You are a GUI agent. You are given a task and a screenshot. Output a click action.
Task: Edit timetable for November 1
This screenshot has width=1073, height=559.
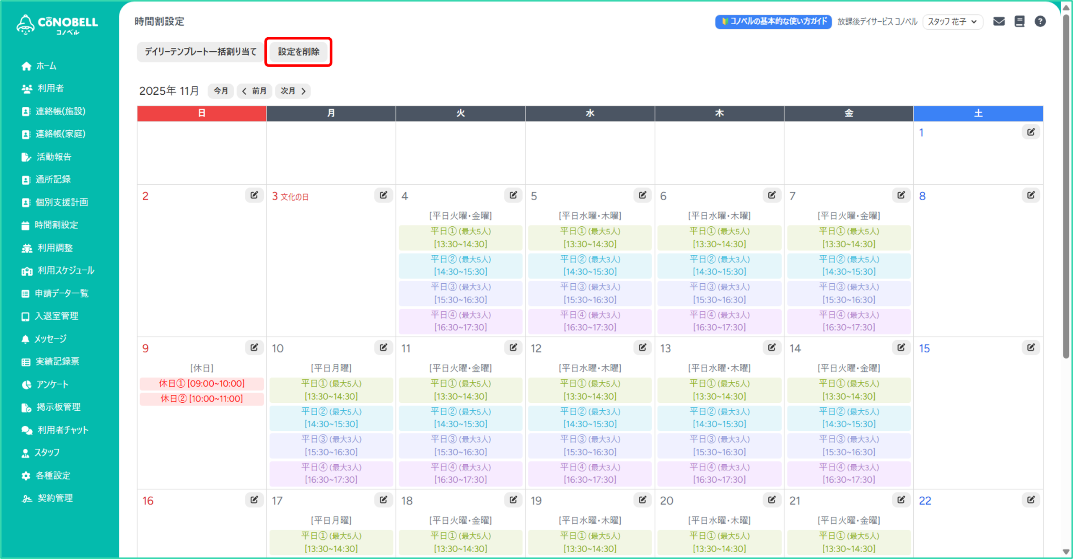(x=1031, y=132)
